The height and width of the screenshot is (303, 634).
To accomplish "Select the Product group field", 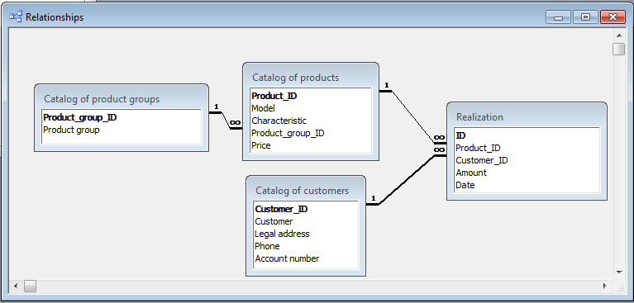I will tap(122, 130).
